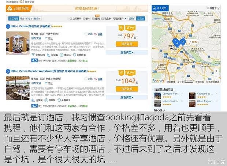Screen dimensions: 227x166
Task: Open 地图/交通 link for Hilton Vienna
Action: (36, 38)
